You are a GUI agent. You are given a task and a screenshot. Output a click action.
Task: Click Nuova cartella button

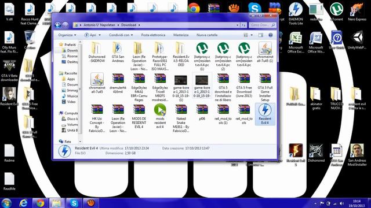207,35
